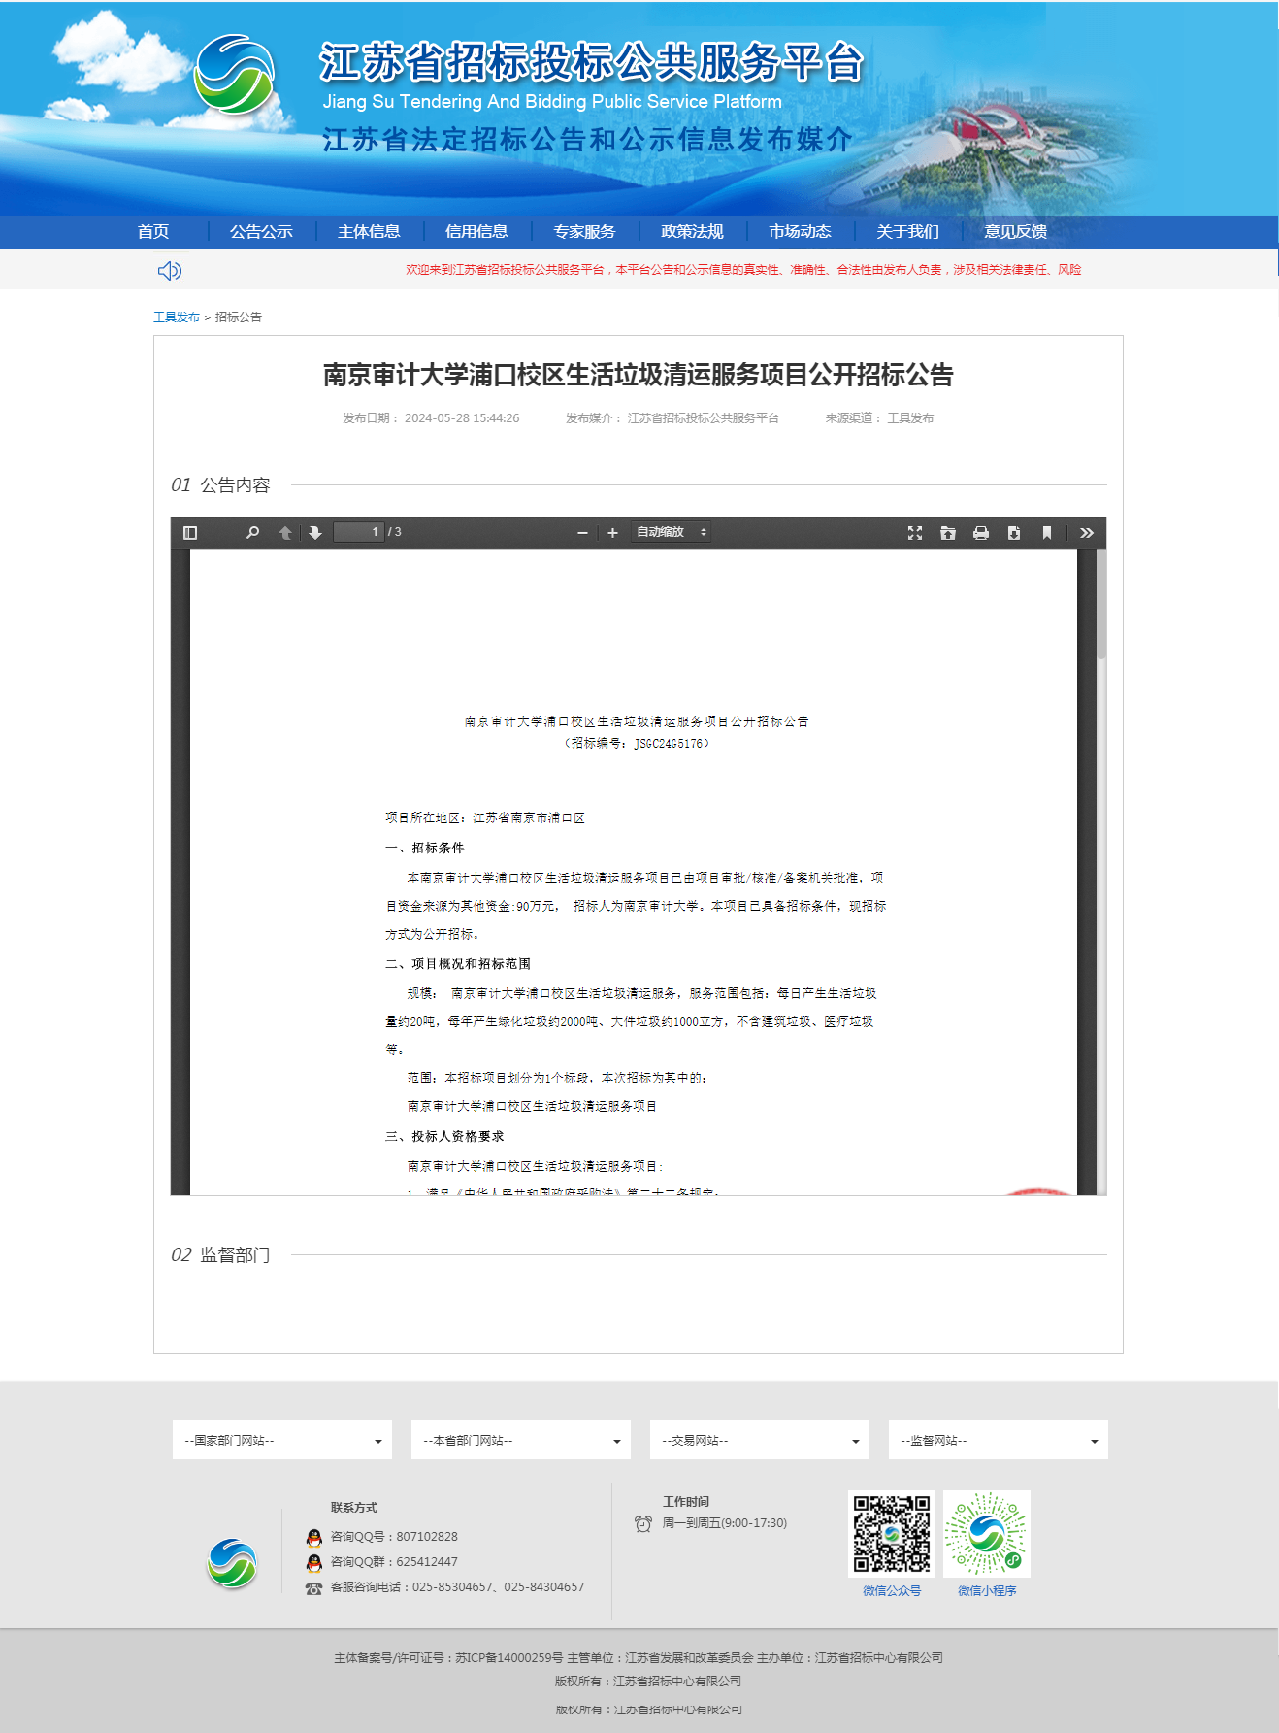1279x1733 pixels.
Task: Open a file in PDF viewer
Action: 948,532
